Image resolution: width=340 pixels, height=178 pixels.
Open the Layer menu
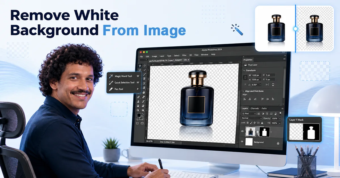click(x=162, y=56)
